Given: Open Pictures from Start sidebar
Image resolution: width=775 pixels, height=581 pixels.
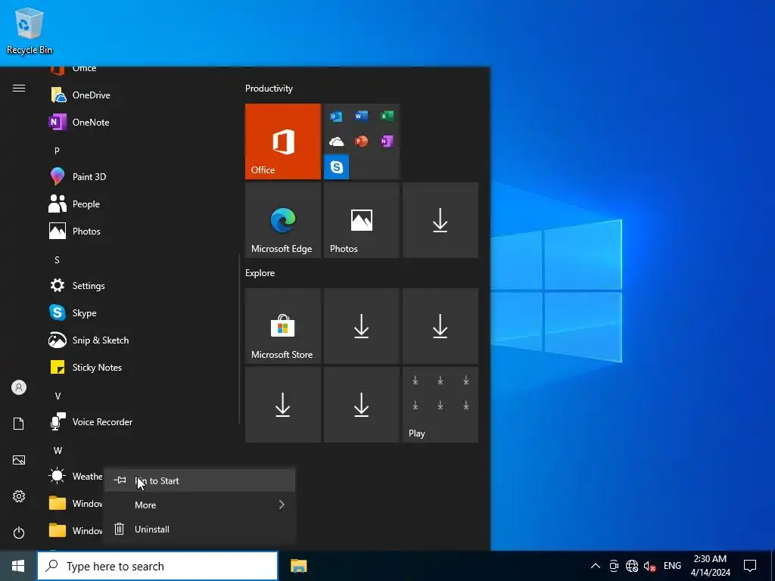Looking at the screenshot, I should pos(19,460).
